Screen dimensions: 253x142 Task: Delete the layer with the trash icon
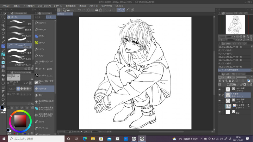click(x=251, y=84)
